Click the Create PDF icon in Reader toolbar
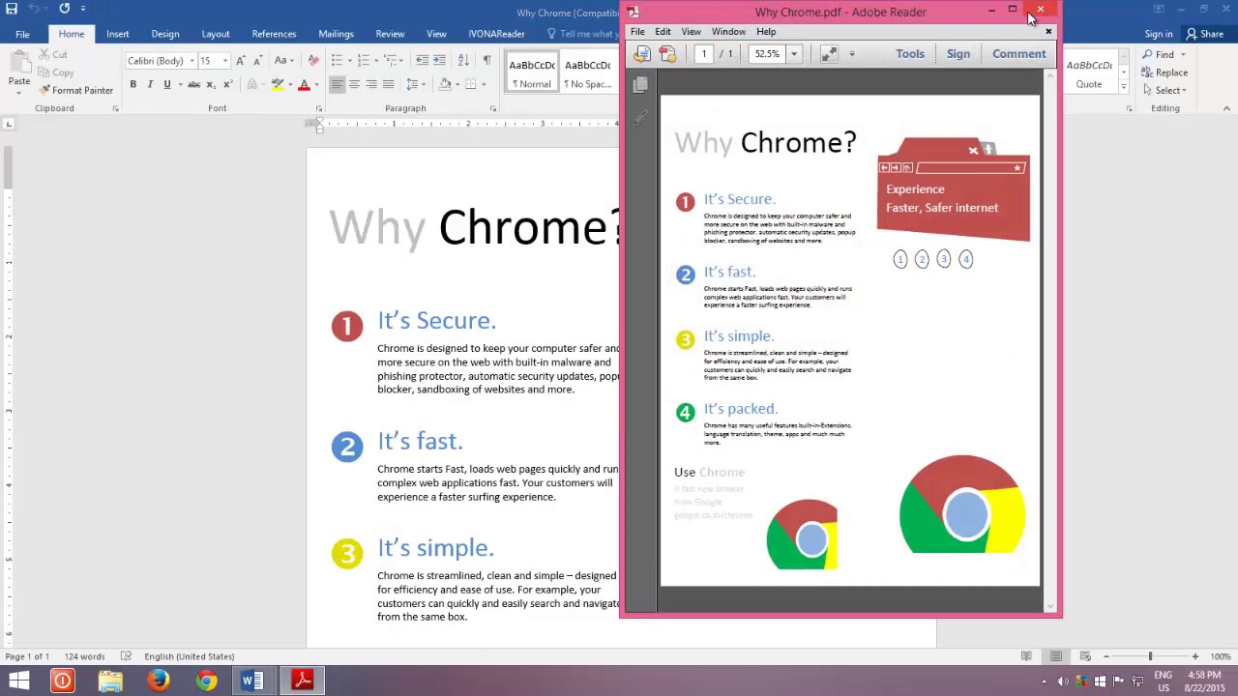The width and height of the screenshot is (1238, 696). [667, 54]
